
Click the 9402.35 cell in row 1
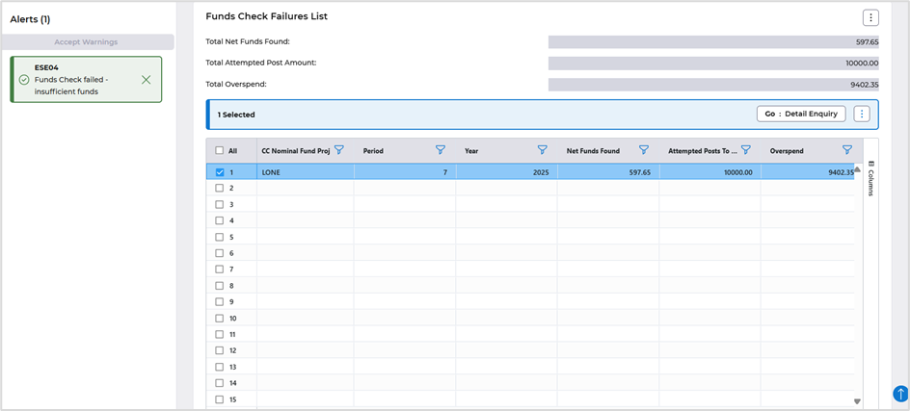(x=807, y=172)
